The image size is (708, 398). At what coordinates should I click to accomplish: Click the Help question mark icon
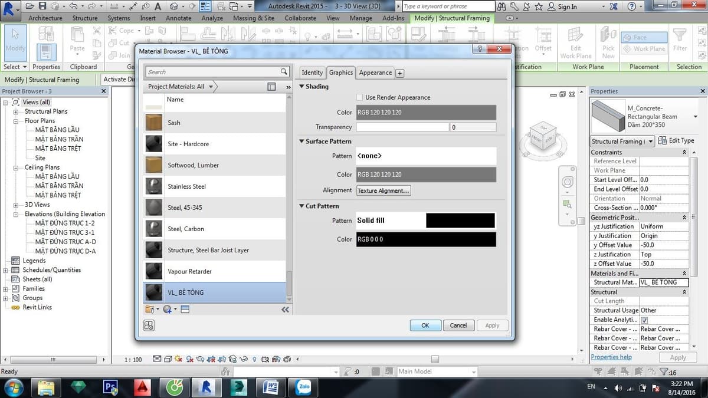(x=632, y=6)
